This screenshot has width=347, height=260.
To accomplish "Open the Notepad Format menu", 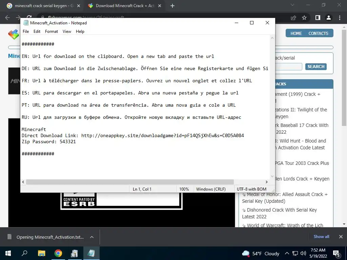I will coord(52,31).
